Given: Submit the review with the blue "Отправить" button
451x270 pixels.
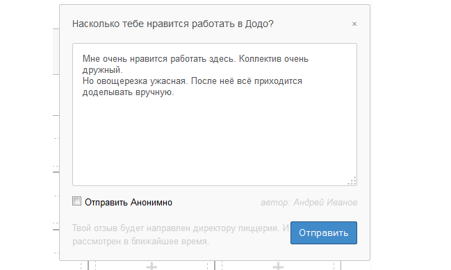Looking at the screenshot, I should click(324, 233).
